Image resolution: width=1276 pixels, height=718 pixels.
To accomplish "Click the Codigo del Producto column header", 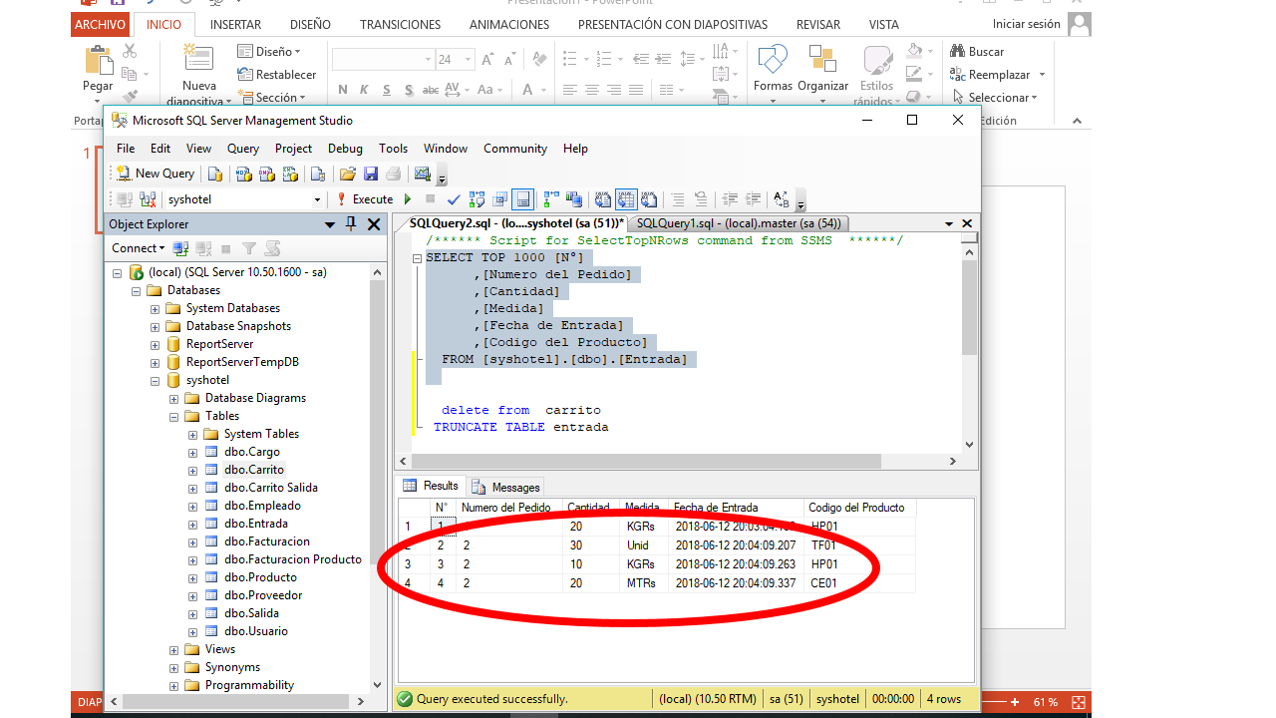I will point(859,508).
